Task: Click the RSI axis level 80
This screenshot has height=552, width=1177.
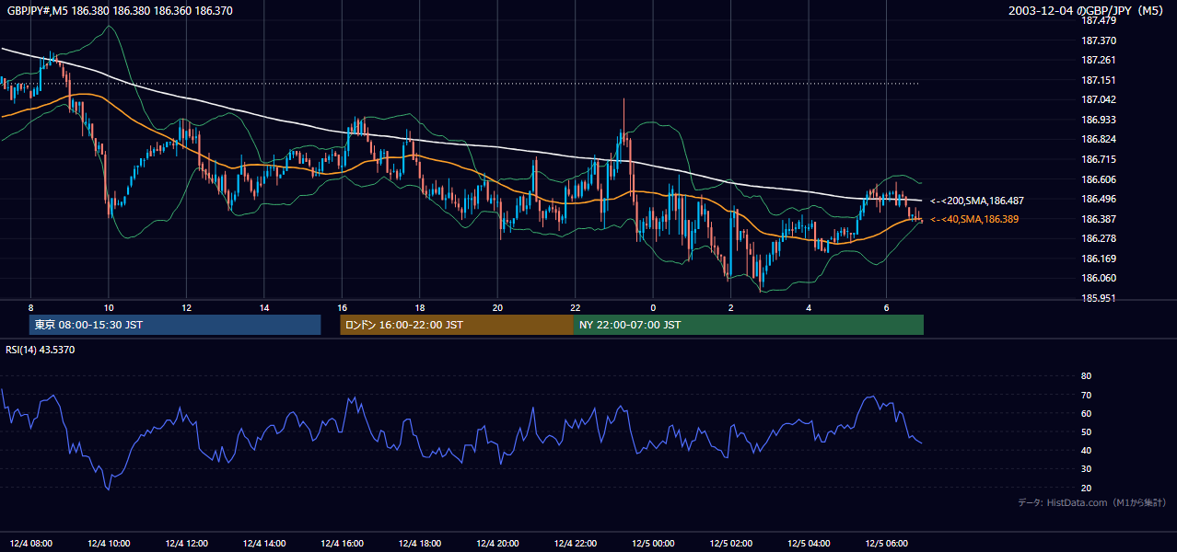Action: point(1086,376)
